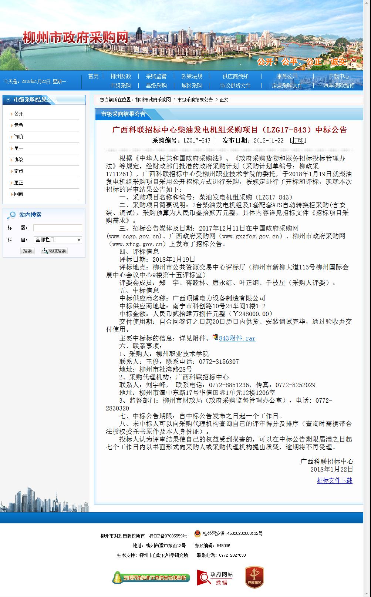Click the contact line 王俊 0772-3156307
Viewport: 371px width, 597px height.
(x=179, y=362)
